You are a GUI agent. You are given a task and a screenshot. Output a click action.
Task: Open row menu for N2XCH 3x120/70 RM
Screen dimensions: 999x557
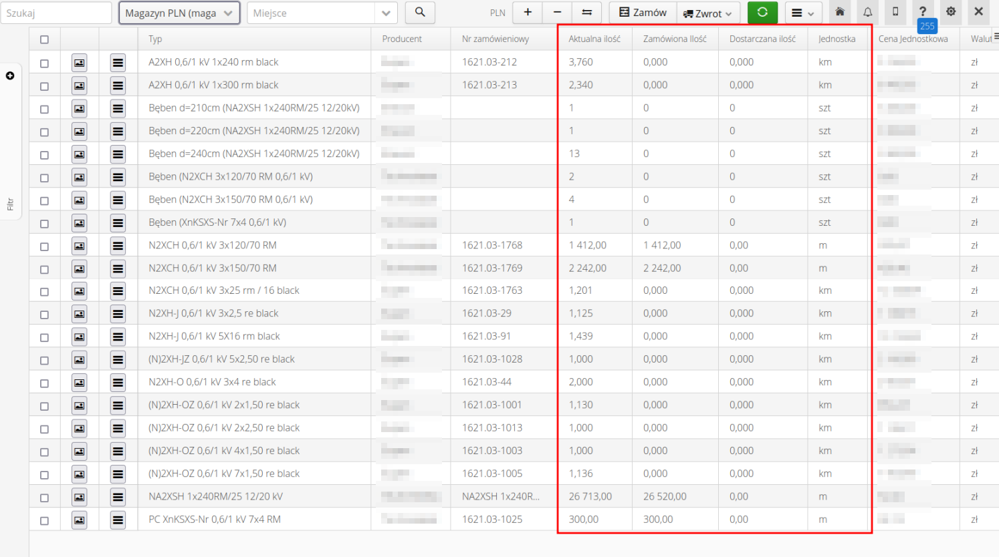pyautogui.click(x=118, y=246)
